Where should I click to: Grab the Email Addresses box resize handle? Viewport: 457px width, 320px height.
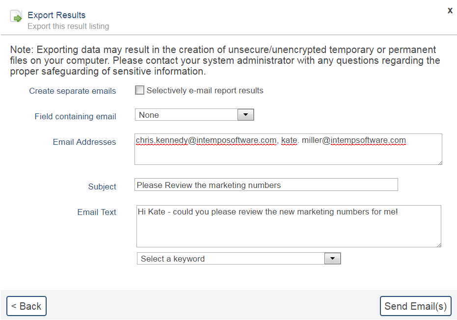[439, 162]
